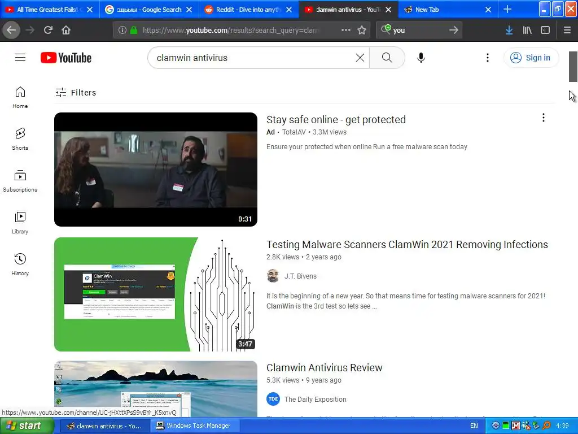
Task: Close the Reddit tab
Action: [289, 10]
